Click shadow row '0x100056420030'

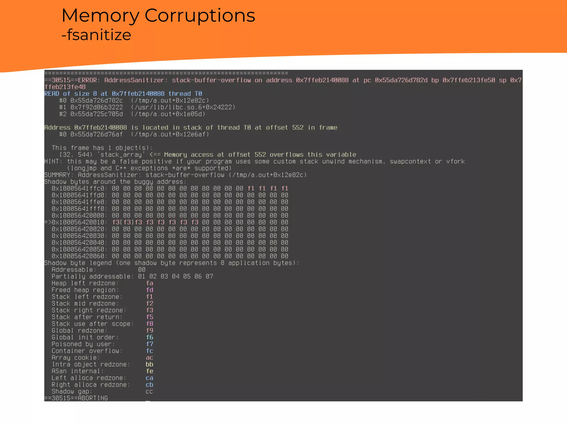tap(170, 236)
